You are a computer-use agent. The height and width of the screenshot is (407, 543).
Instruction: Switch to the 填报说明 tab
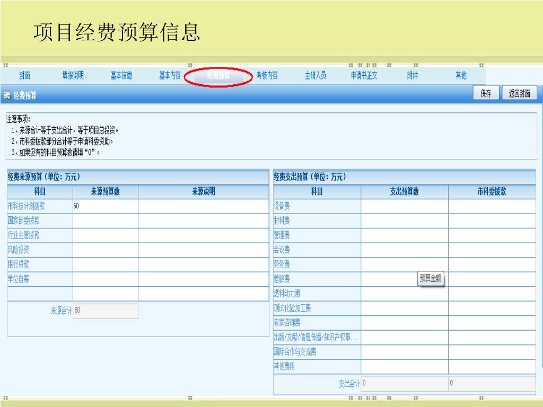pyautogui.click(x=73, y=75)
